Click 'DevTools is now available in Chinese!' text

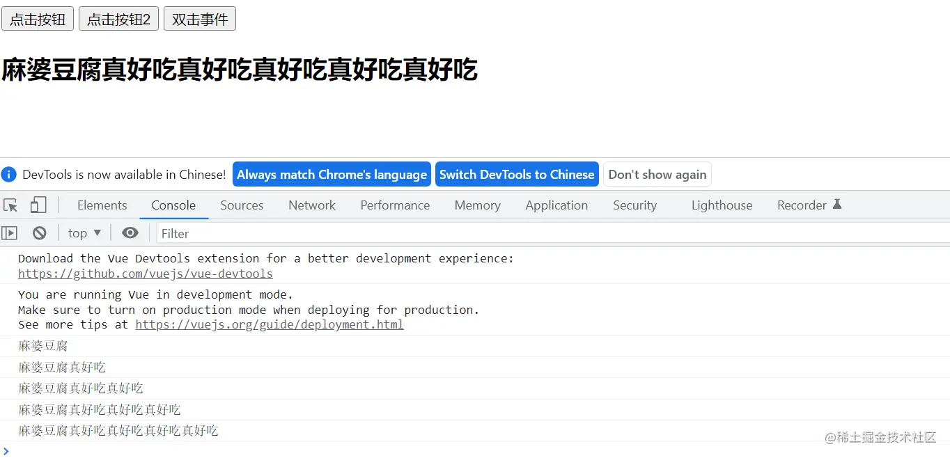point(124,175)
